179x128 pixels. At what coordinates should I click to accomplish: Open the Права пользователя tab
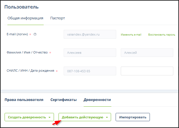[x=24, y=100]
